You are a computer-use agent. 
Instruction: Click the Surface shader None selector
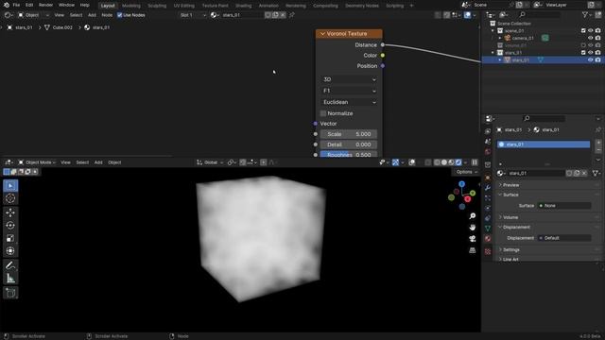coord(564,206)
